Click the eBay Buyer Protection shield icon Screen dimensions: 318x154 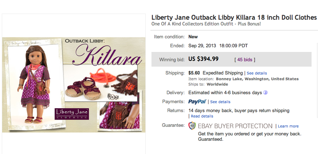[192, 126]
